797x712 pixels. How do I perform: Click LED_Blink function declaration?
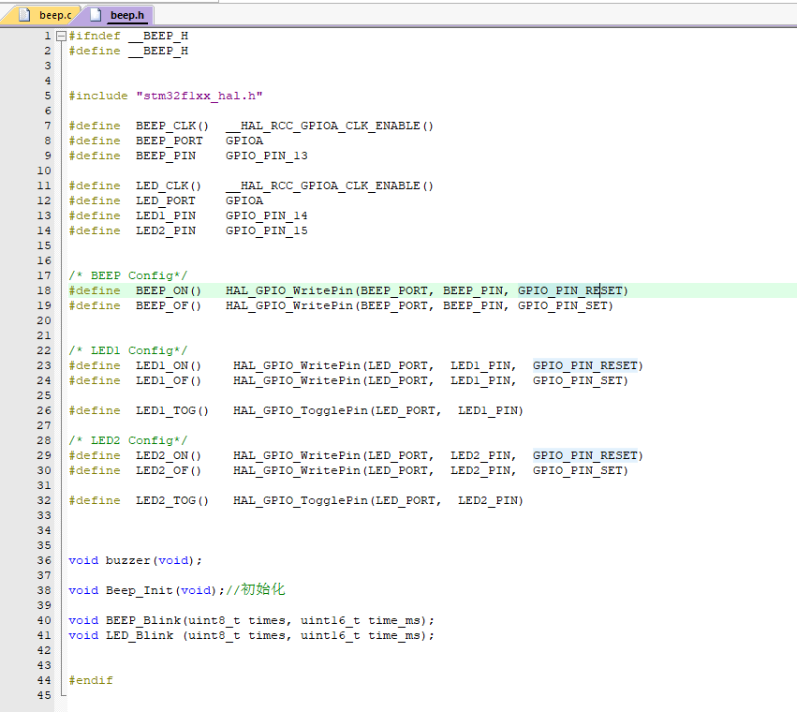[140, 635]
